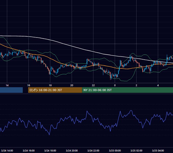Click the NY 21:00-06:00 JST session bar
This screenshot has height=153, width=173.
[x=127, y=90]
